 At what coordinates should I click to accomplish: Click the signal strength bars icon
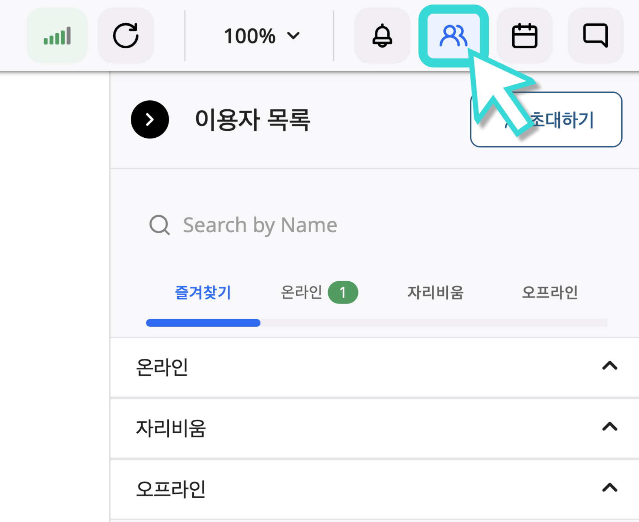tap(57, 36)
